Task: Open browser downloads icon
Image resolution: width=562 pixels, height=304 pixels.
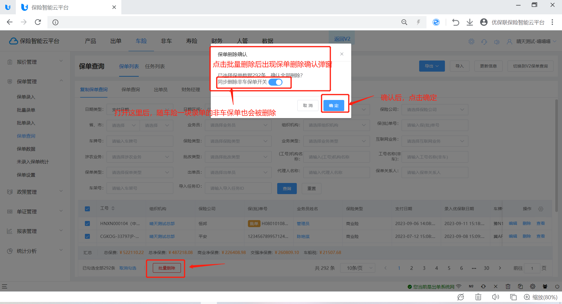Action: point(470,22)
